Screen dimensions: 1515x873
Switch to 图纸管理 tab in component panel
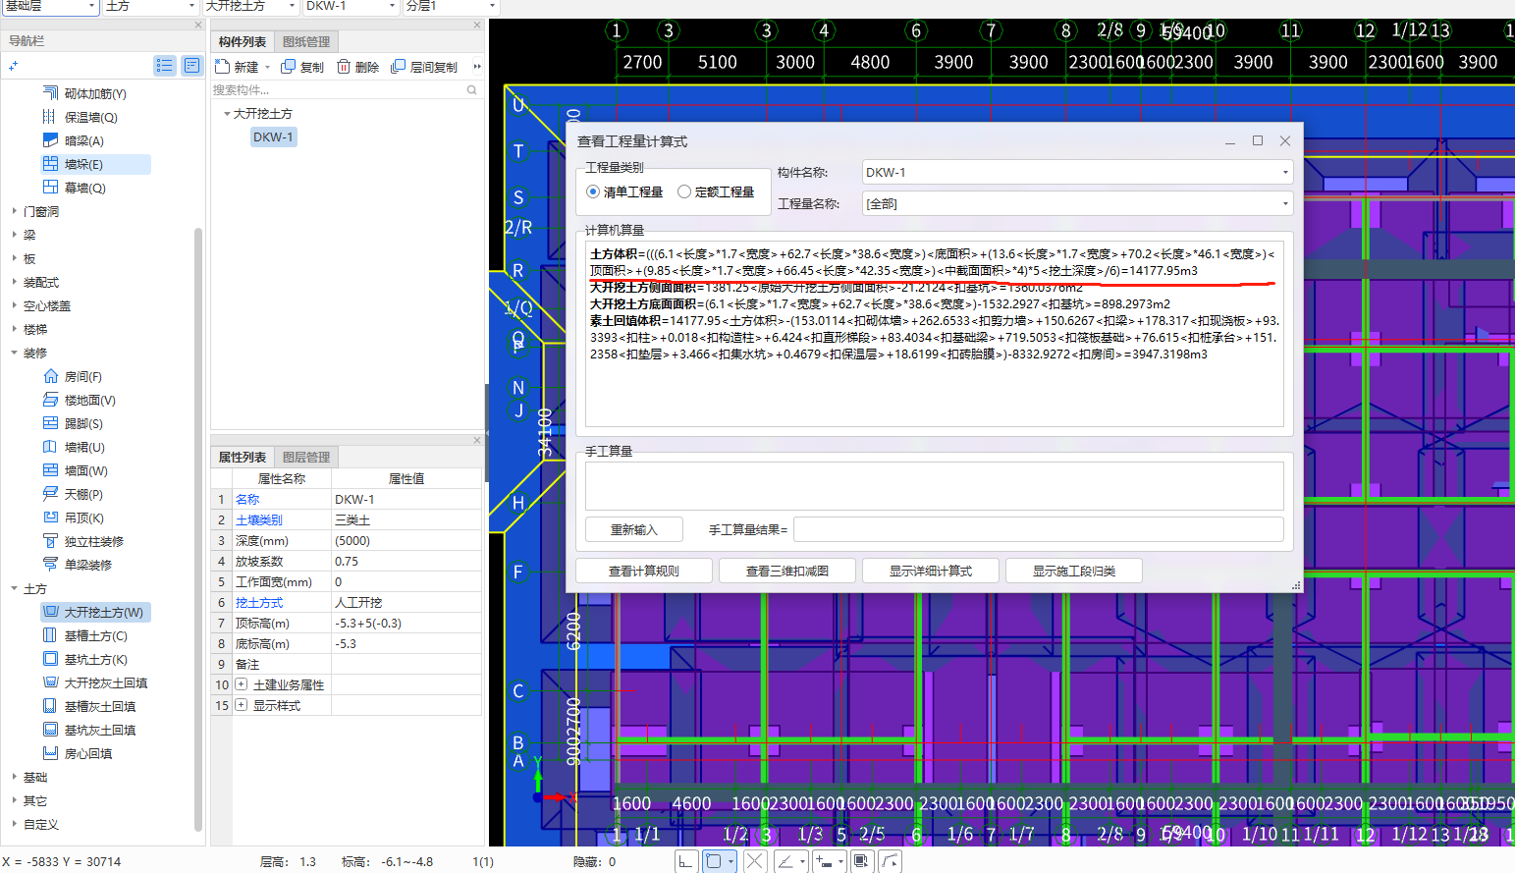pos(306,41)
